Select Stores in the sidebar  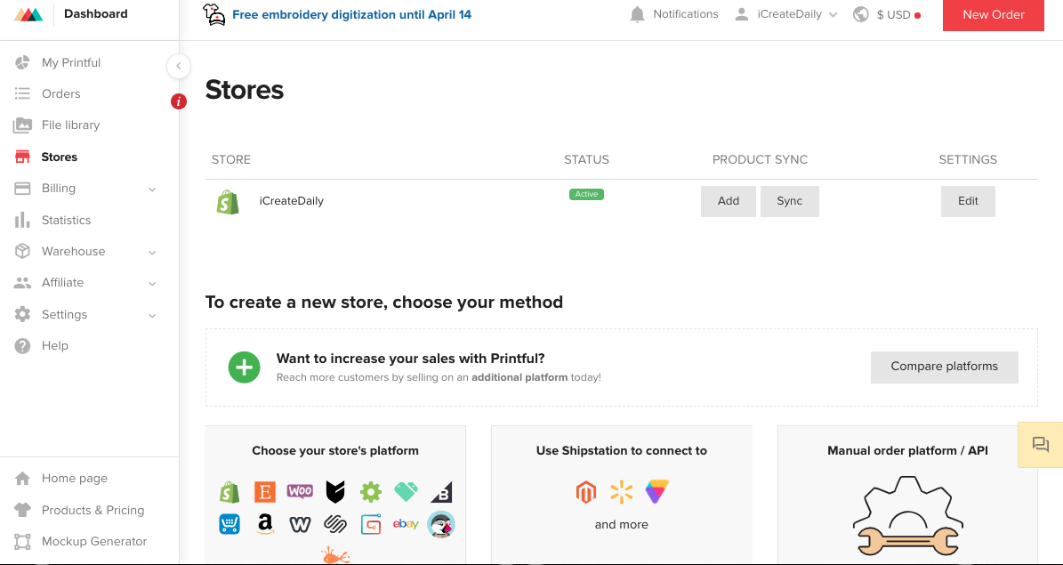tap(59, 157)
